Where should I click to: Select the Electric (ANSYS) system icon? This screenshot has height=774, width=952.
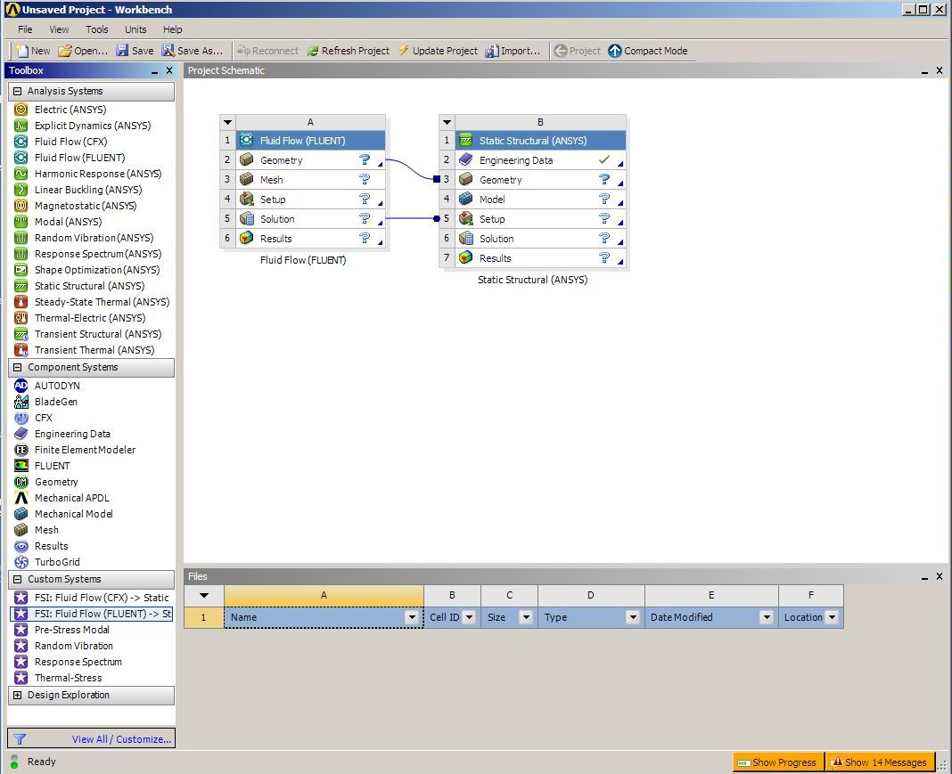click(21, 110)
